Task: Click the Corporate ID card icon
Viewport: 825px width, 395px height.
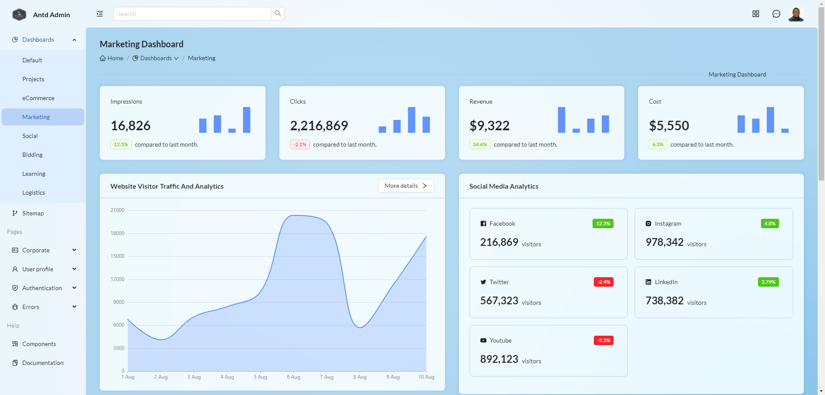Action: (x=15, y=250)
